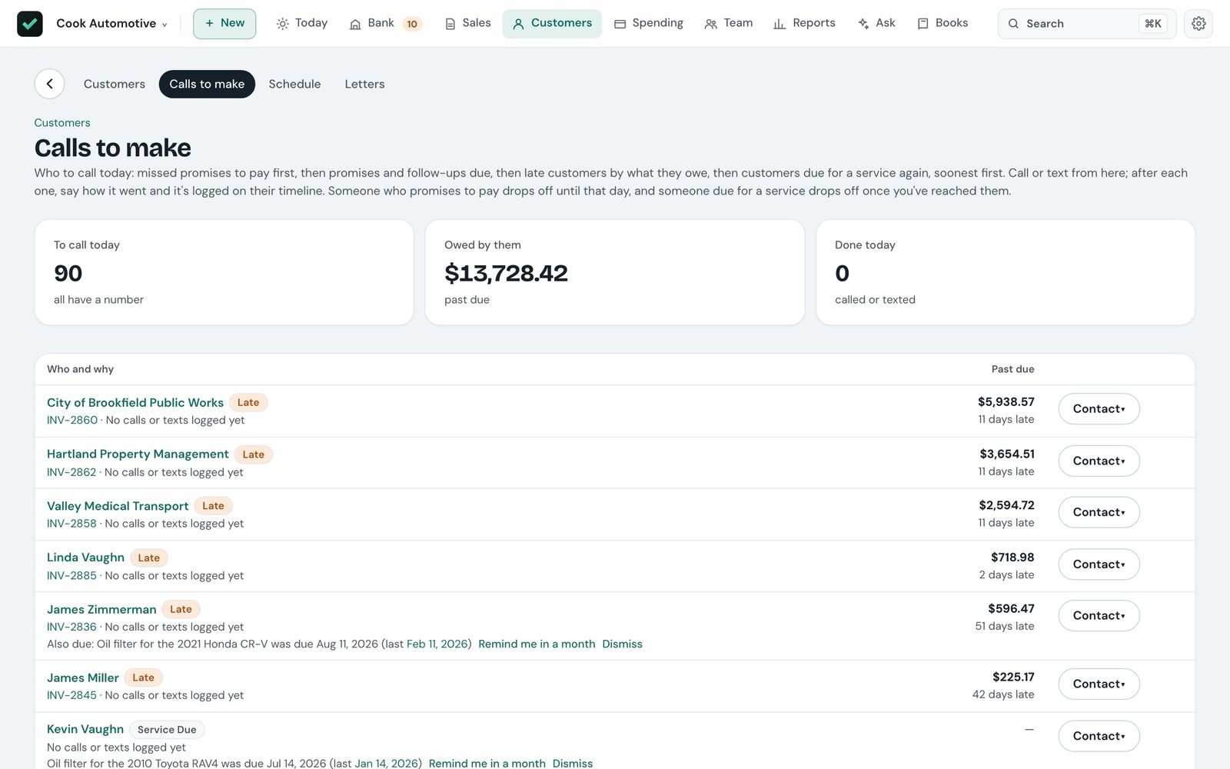Click the Books icon in top nav

click(x=922, y=24)
